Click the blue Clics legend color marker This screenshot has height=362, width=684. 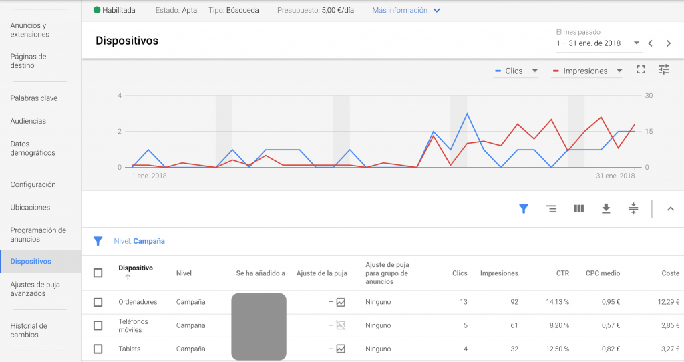pos(498,71)
